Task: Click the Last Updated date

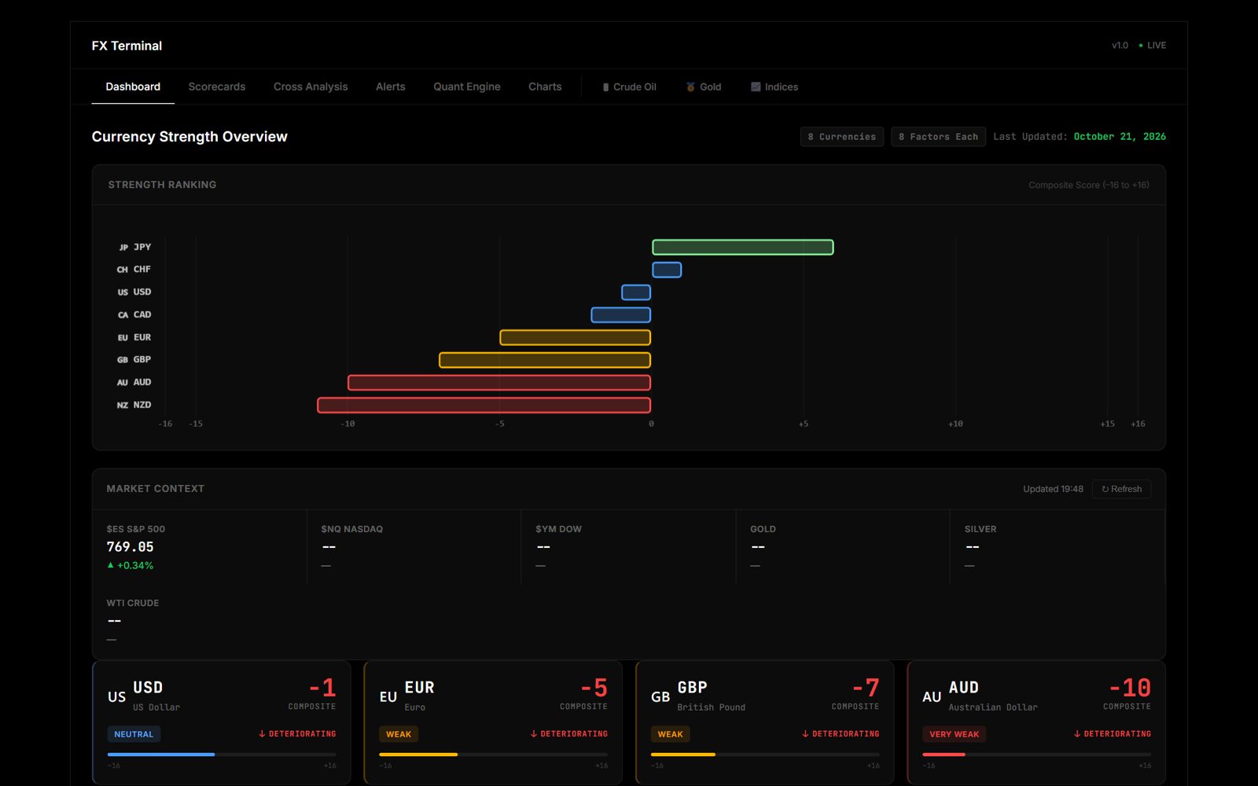Action: pyautogui.click(x=1120, y=137)
